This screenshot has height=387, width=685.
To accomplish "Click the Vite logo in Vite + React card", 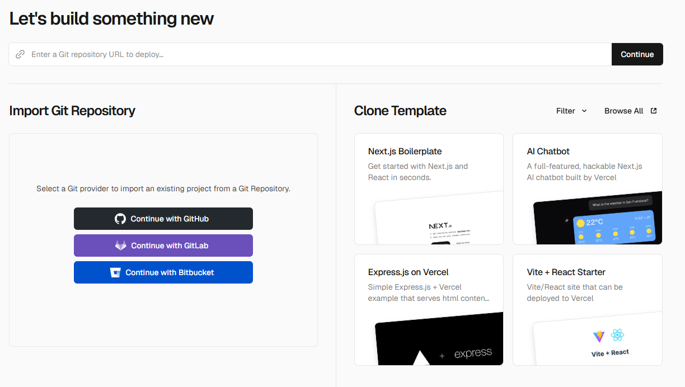I will tap(599, 336).
